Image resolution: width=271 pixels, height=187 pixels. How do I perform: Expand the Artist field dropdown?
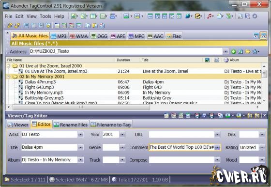pyautogui.click(x=80, y=134)
